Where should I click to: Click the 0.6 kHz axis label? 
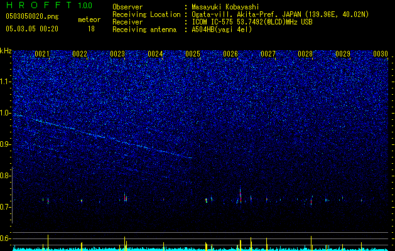[5, 238]
